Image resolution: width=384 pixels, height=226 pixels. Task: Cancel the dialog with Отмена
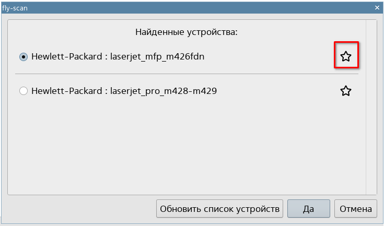[x=356, y=209]
